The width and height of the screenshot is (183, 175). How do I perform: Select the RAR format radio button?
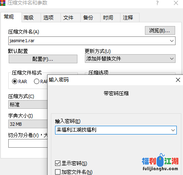pos(14,82)
